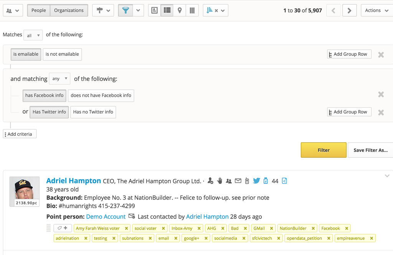Click the blue jar icon next to 44
393x255 pixels.
266,181
